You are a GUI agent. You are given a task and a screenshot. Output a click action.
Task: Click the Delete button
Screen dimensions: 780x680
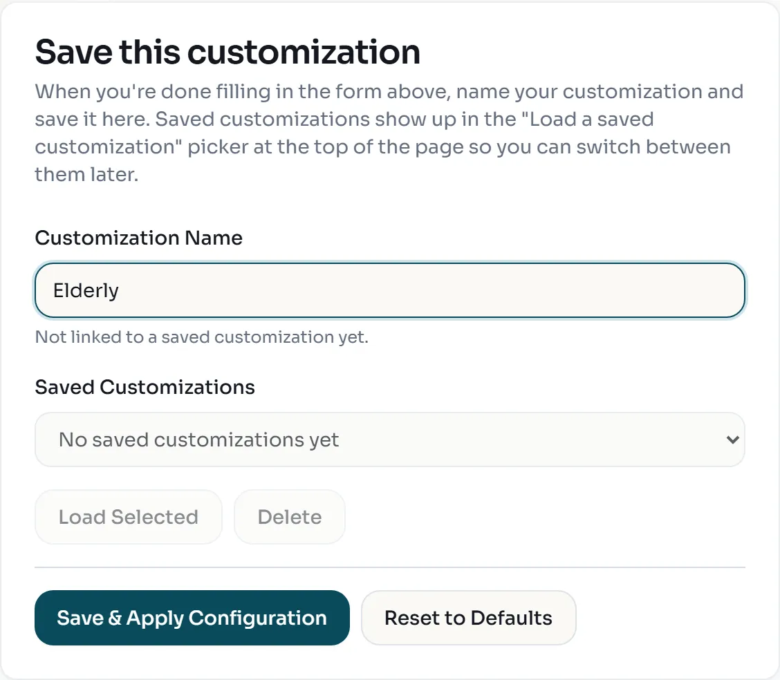click(x=290, y=517)
